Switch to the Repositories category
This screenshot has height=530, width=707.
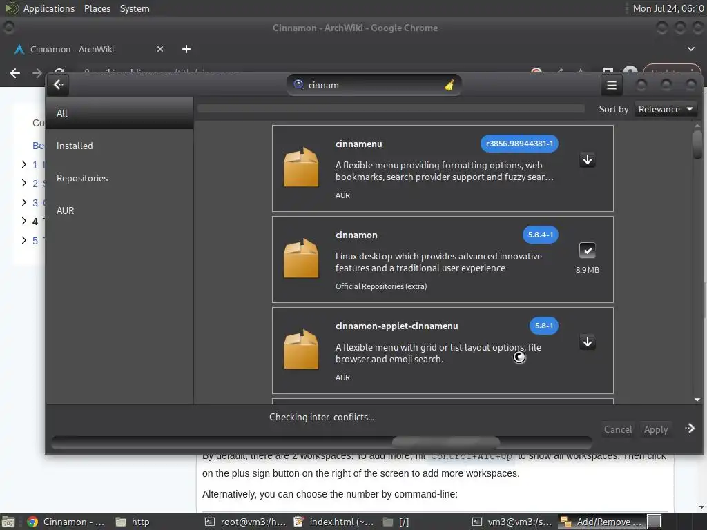[x=120, y=178]
